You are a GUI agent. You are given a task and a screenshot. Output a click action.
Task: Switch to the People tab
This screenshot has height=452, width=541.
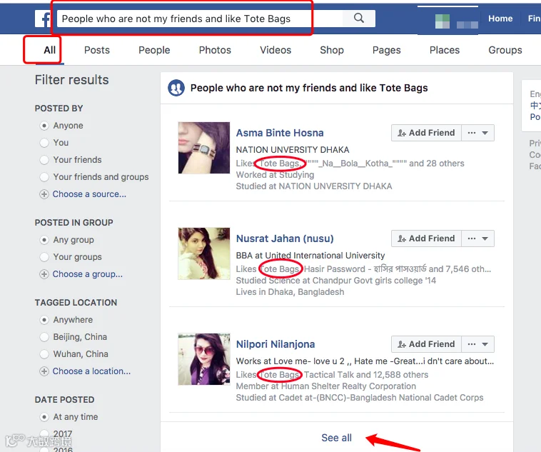click(154, 50)
